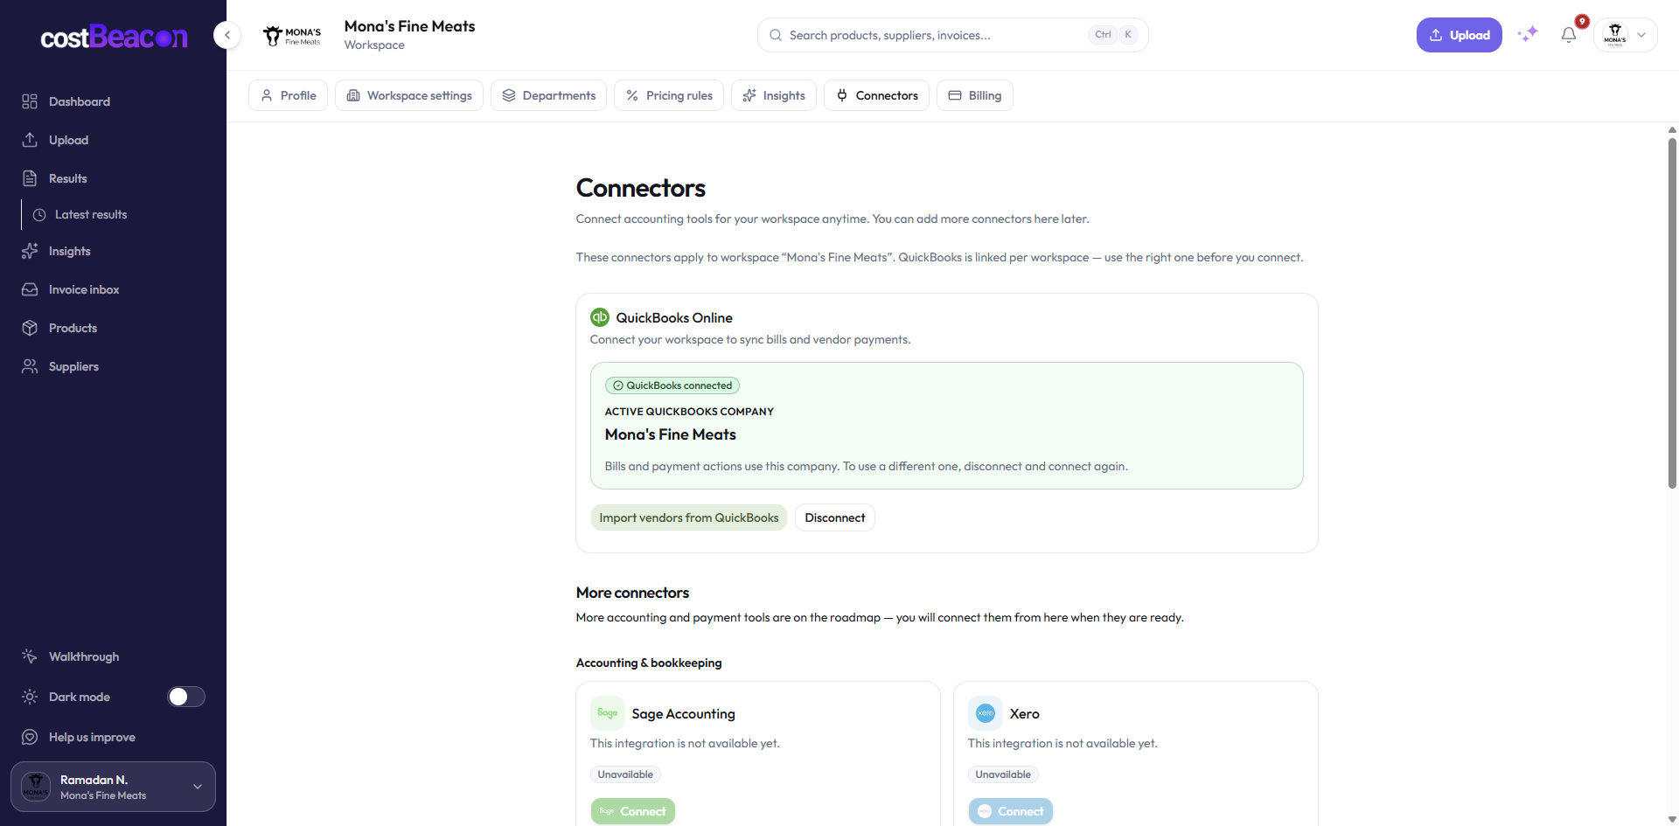1679x826 pixels.
Task: Open notifications bell
Action: point(1569,35)
